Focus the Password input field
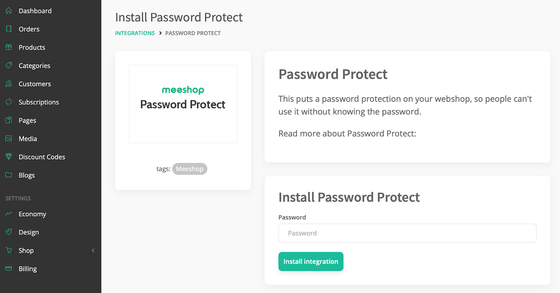The image size is (560, 293). (407, 233)
